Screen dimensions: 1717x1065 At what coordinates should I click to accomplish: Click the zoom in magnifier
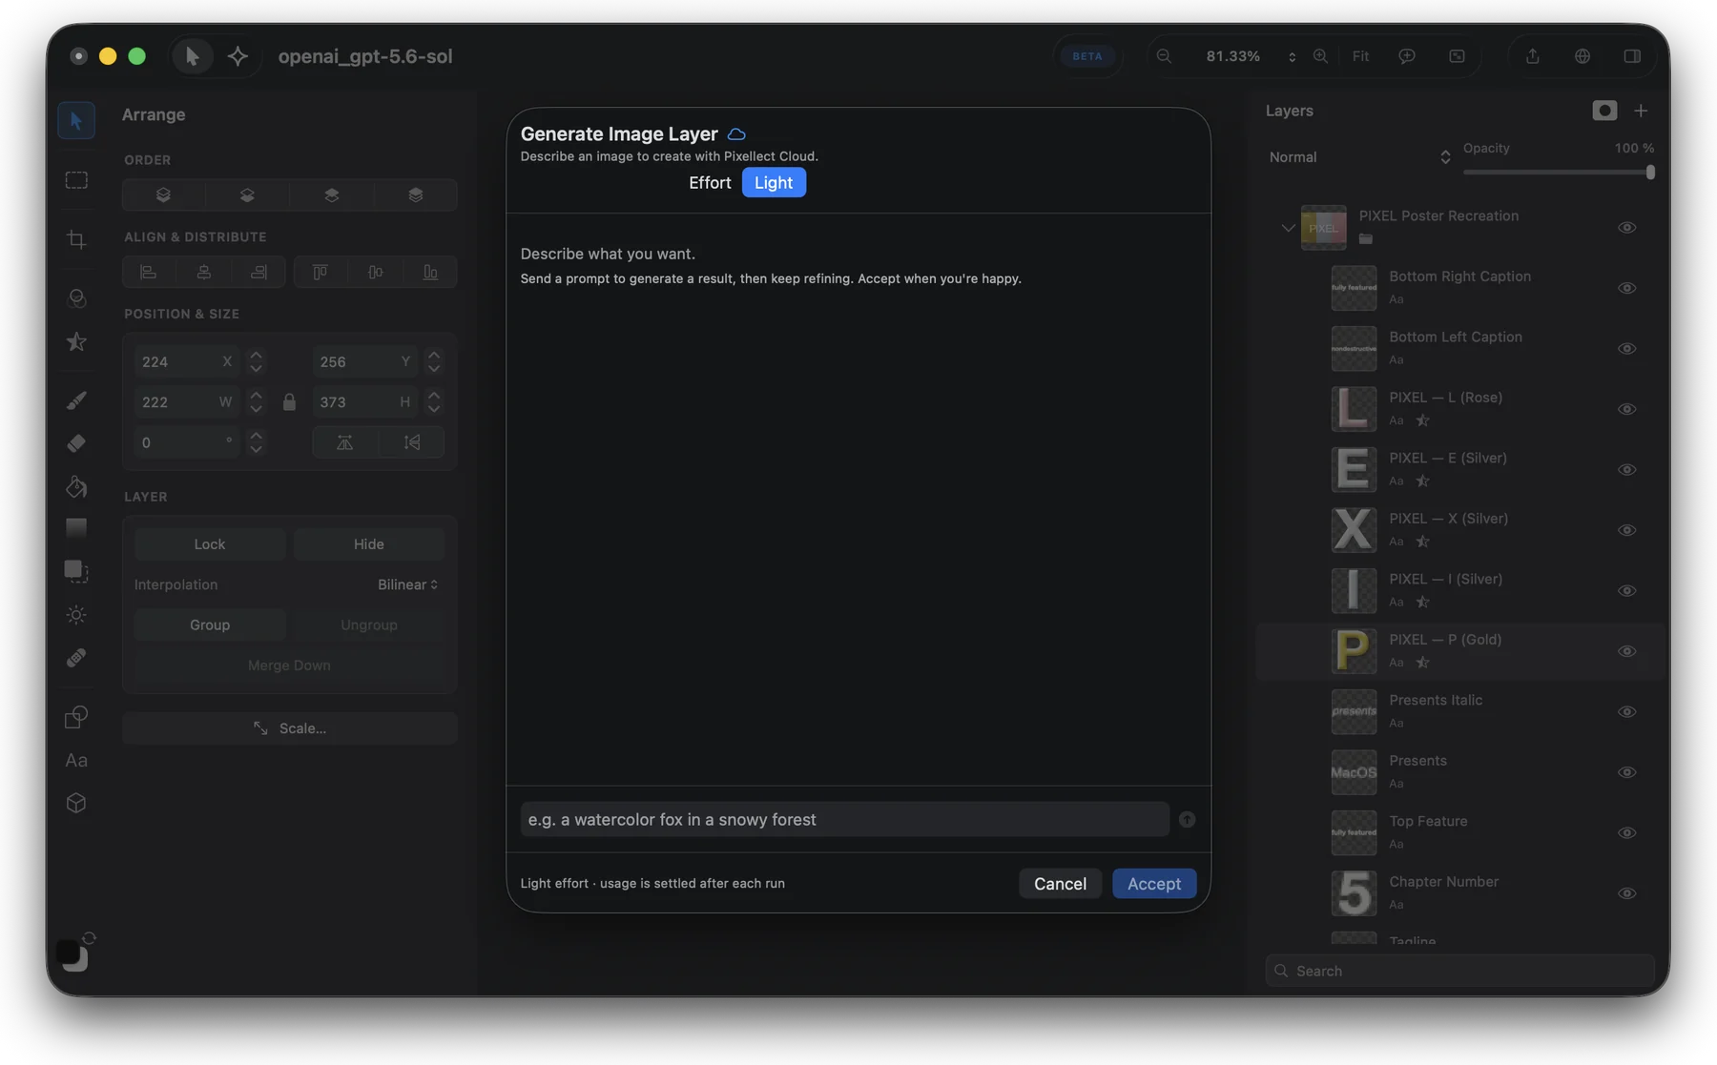click(1320, 56)
